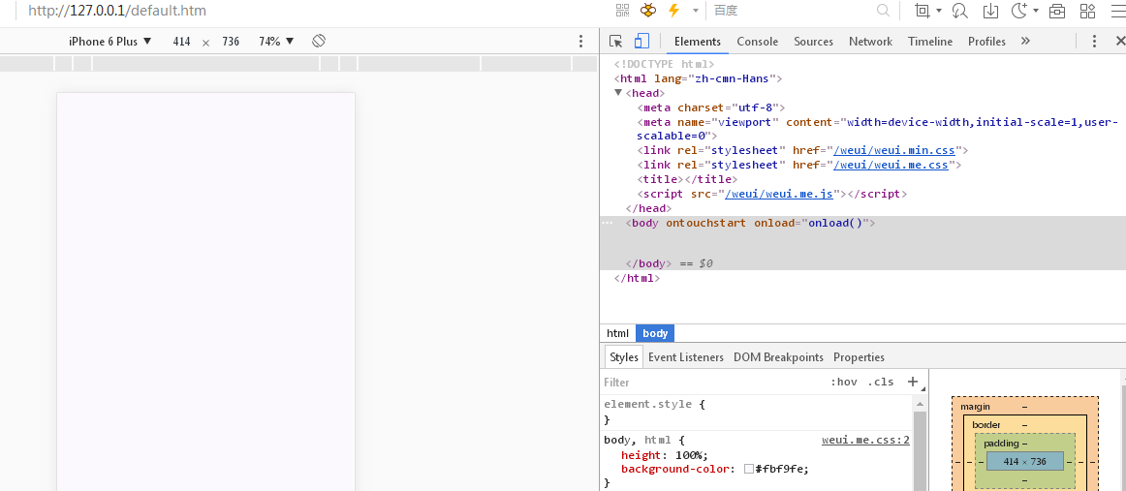Open the /weui/weui.me.js script link
The height and width of the screenshot is (491, 1126).
coord(779,194)
